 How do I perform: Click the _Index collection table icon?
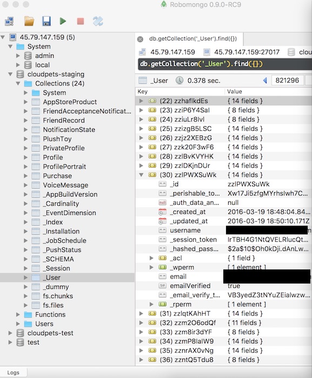[36, 222]
